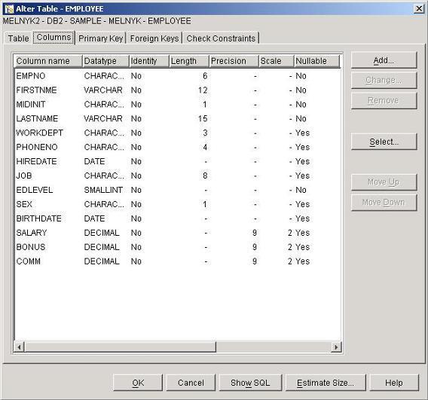Click length value 8 in JOB row
428x400 pixels.
coord(205,176)
